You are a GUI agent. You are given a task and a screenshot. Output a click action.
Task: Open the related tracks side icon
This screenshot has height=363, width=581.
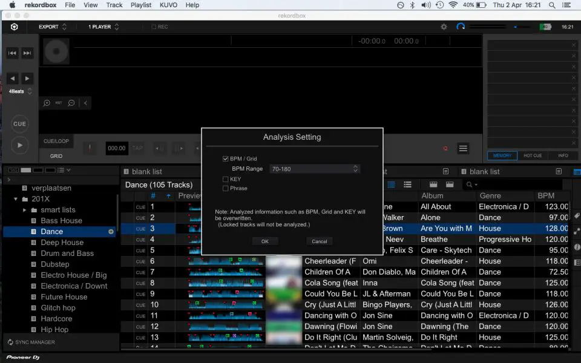577,232
